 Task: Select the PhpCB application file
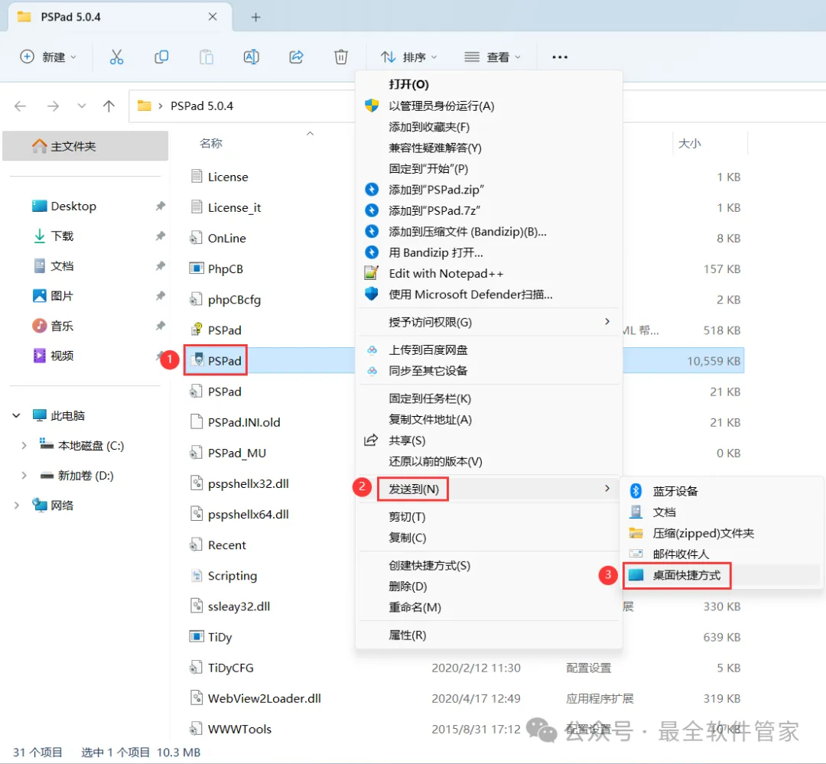225,268
